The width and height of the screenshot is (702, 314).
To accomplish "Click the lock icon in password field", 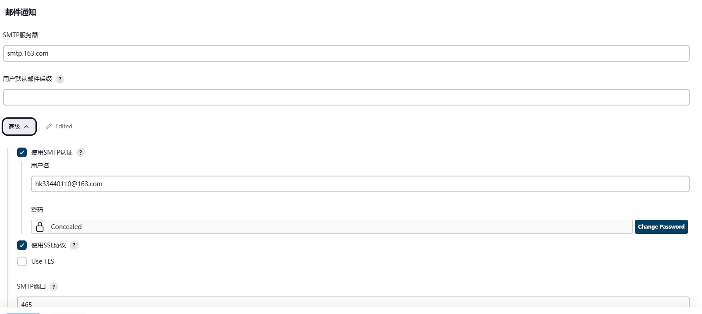I will [40, 227].
